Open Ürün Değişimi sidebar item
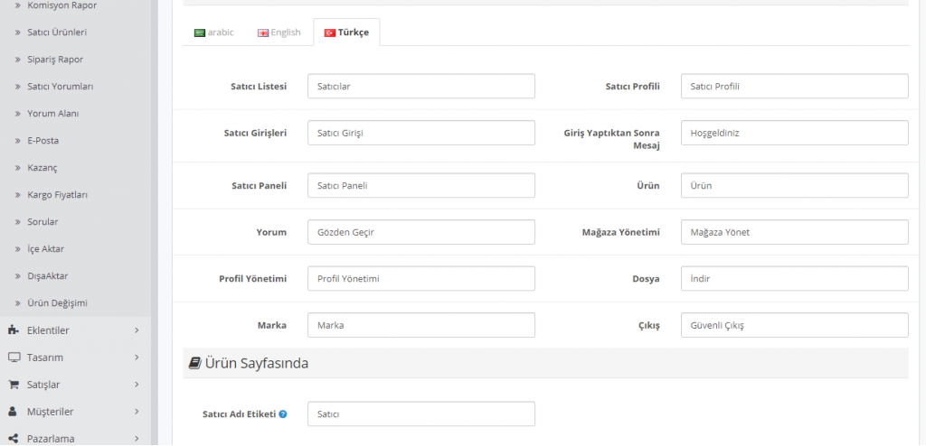926x446 pixels. point(57,303)
